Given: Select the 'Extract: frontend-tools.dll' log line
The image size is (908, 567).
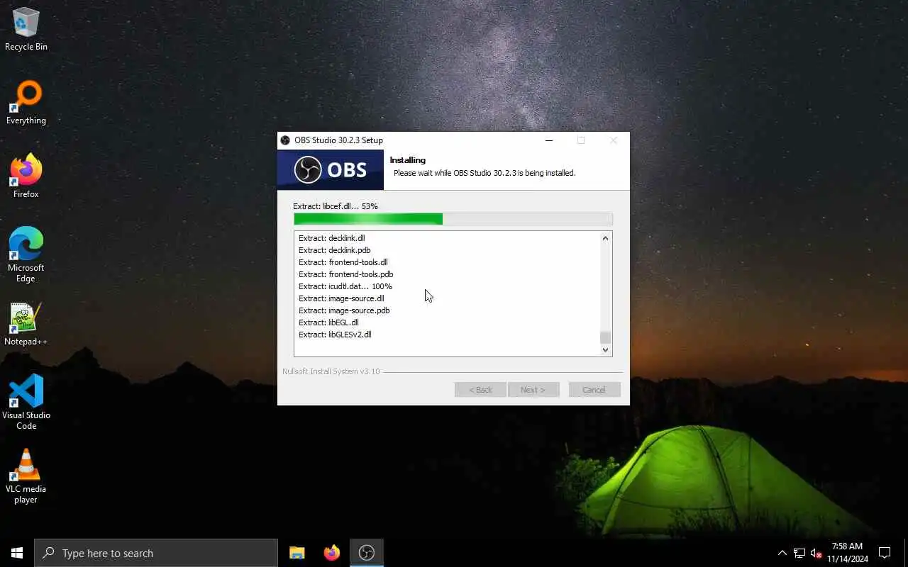Looking at the screenshot, I should pos(343,262).
